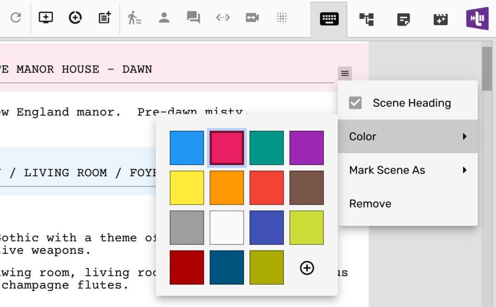Select the Transition element icon

(222, 18)
